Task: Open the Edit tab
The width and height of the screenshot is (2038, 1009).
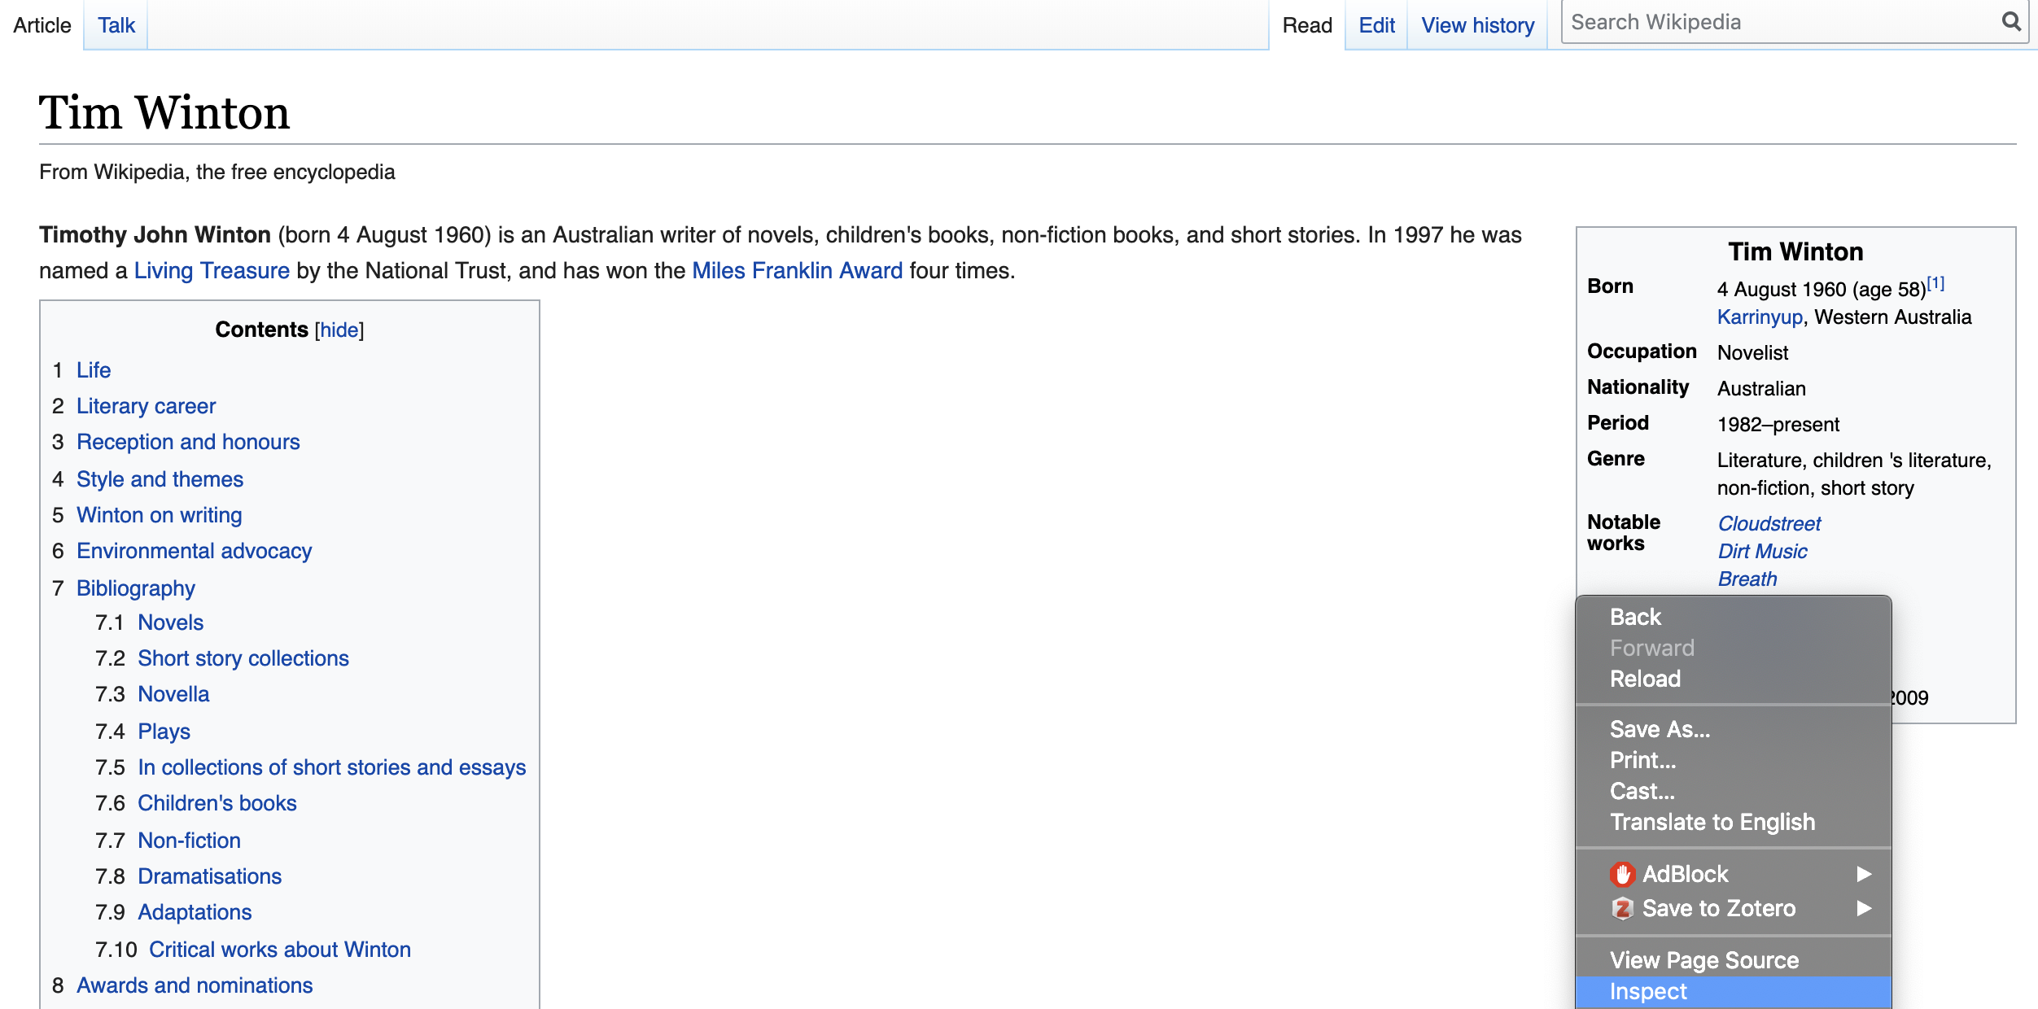Action: (x=1376, y=25)
